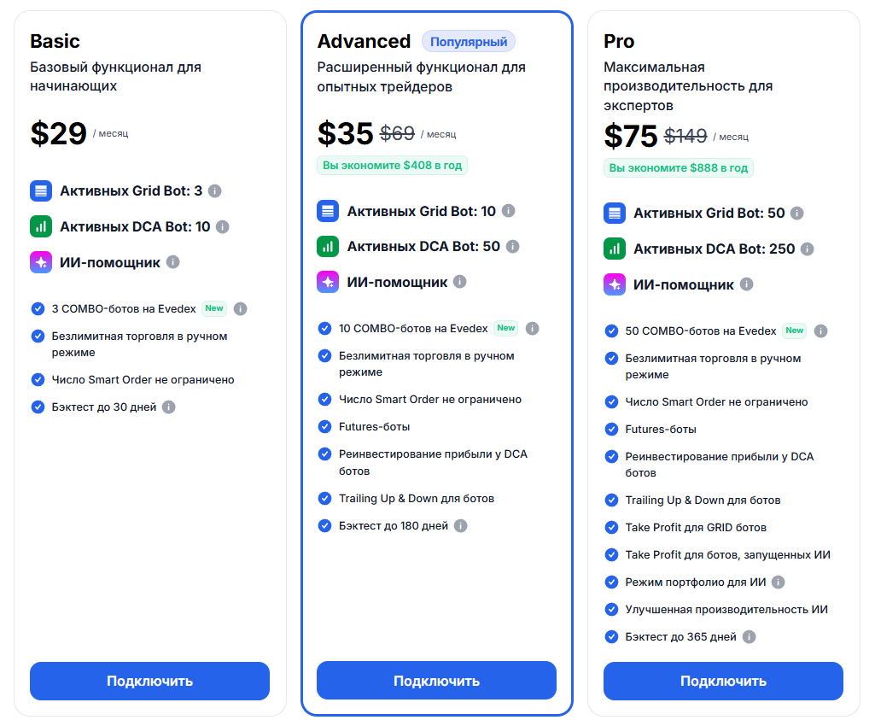The height and width of the screenshot is (720, 875).
Task: Click info icon next to Basic Grid Bot: 3
Action: coord(215,191)
